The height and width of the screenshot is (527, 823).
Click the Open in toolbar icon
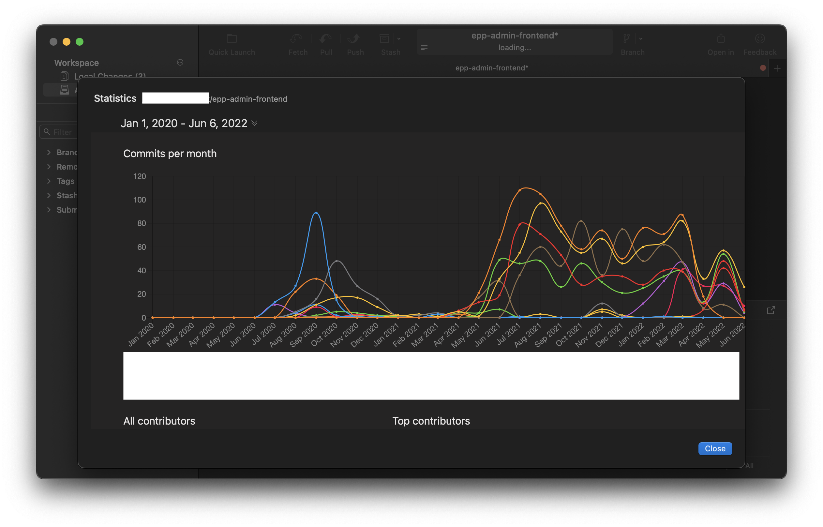(720, 38)
